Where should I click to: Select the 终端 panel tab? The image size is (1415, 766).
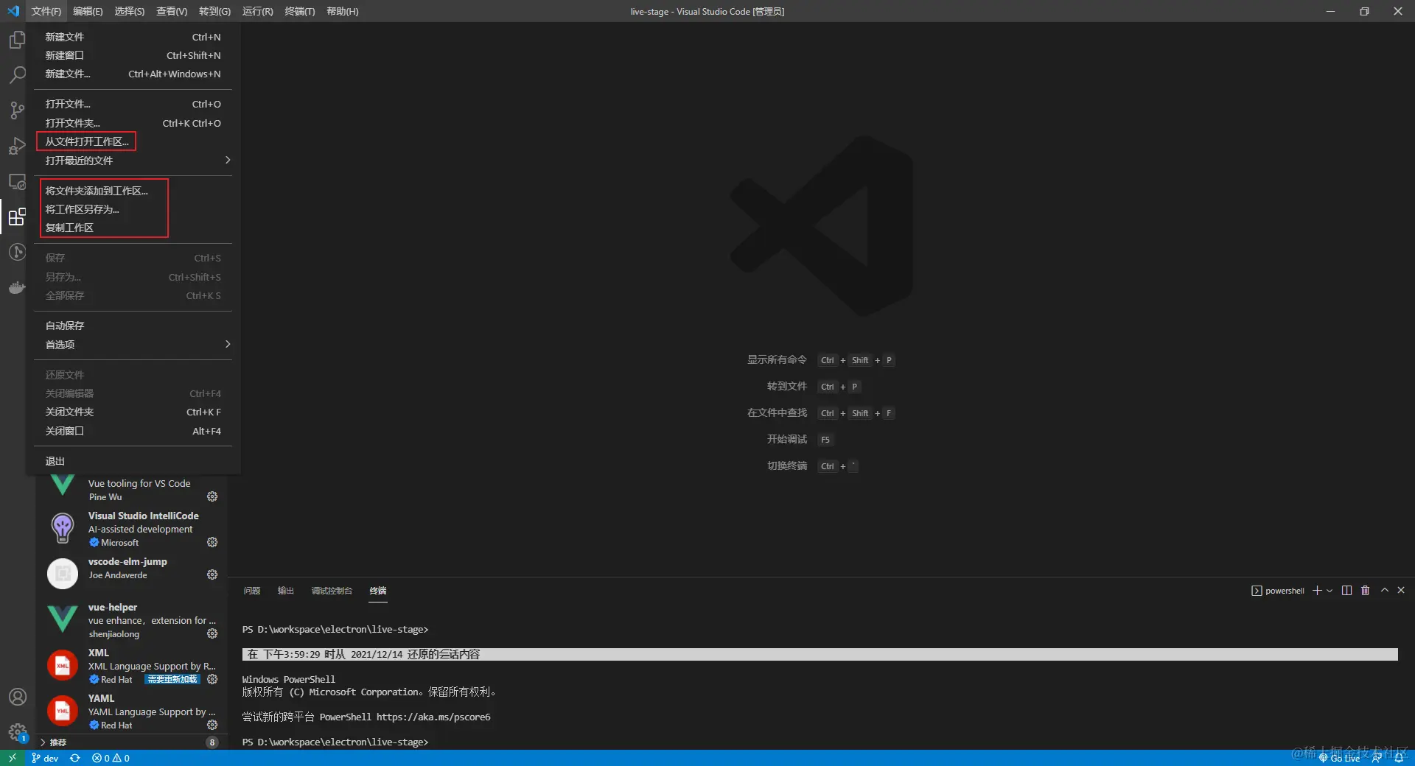tap(378, 591)
